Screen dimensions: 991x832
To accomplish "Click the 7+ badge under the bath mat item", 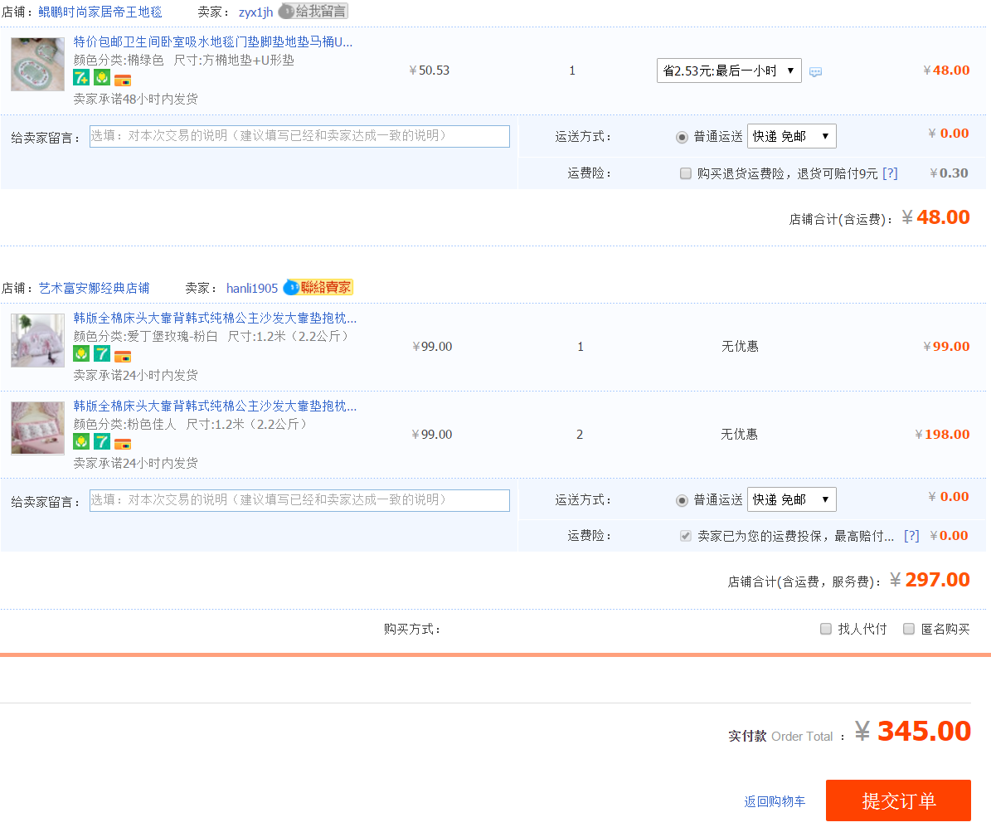I will pos(81,79).
